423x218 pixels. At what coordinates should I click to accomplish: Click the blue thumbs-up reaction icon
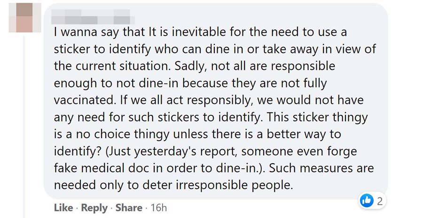pyautogui.click(x=366, y=201)
